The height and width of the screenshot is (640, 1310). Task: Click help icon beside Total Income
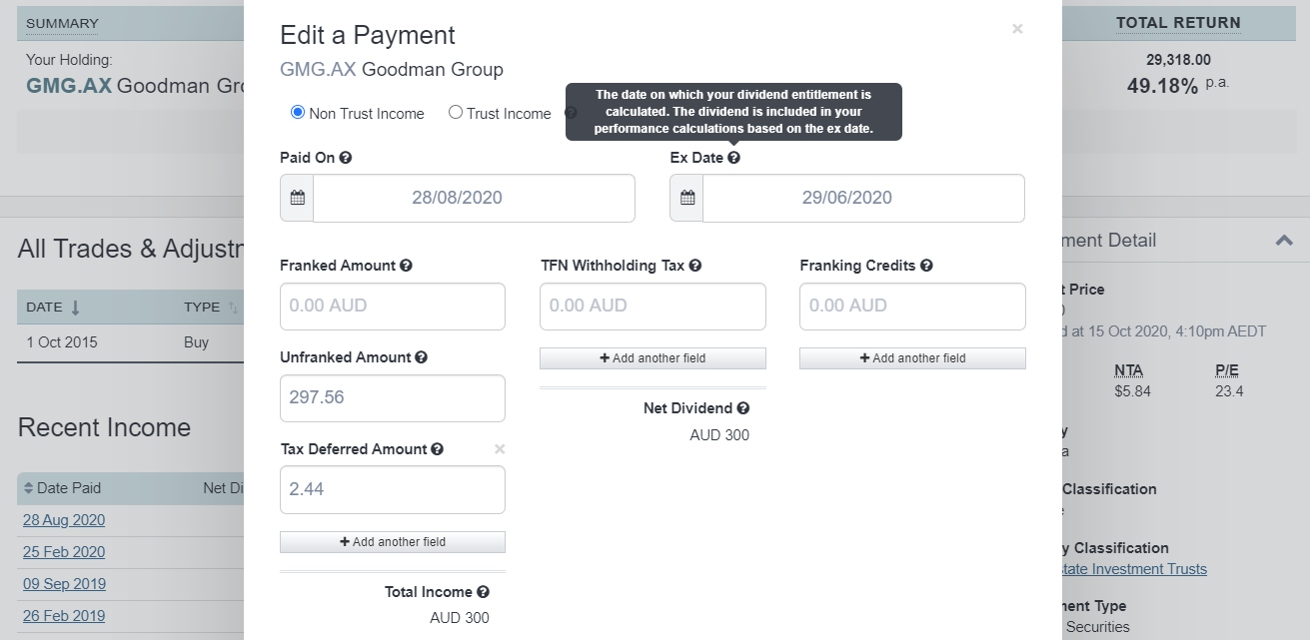pyautogui.click(x=484, y=592)
